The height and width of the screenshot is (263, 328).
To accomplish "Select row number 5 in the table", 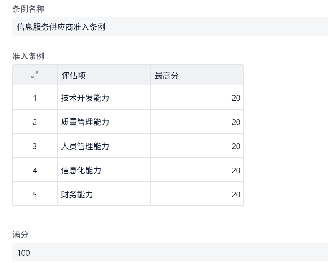I will point(35,194).
